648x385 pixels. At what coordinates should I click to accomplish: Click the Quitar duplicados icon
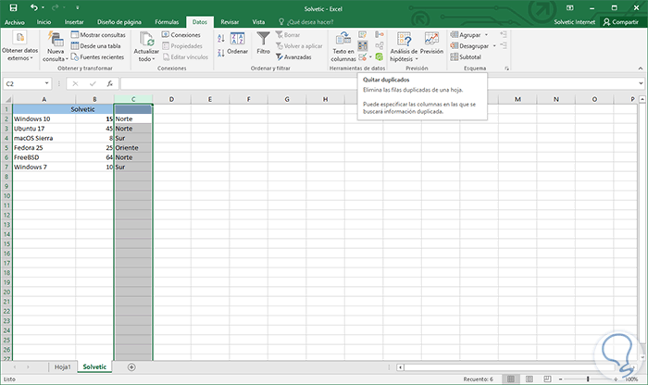point(363,46)
